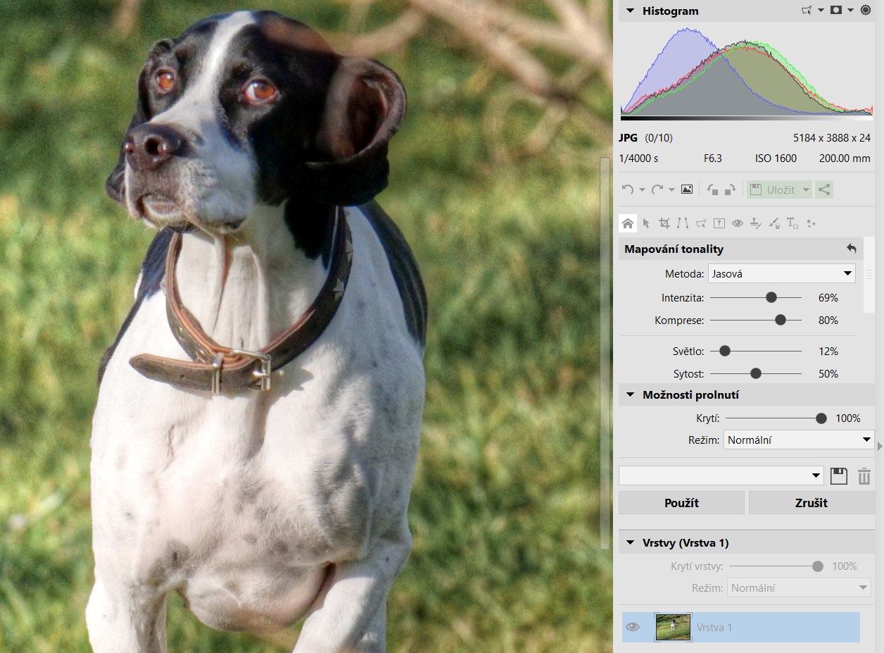Click the mask display icon in Histogram header
Image resolution: width=884 pixels, height=653 pixels.
(x=836, y=11)
